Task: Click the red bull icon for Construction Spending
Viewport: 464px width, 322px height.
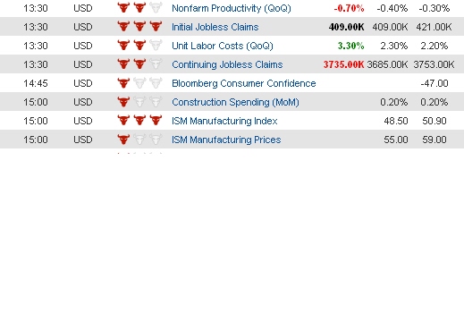Action: tap(123, 101)
